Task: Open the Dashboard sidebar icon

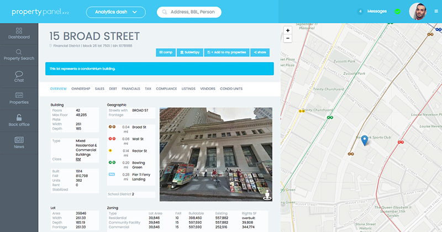Action: (x=19, y=33)
